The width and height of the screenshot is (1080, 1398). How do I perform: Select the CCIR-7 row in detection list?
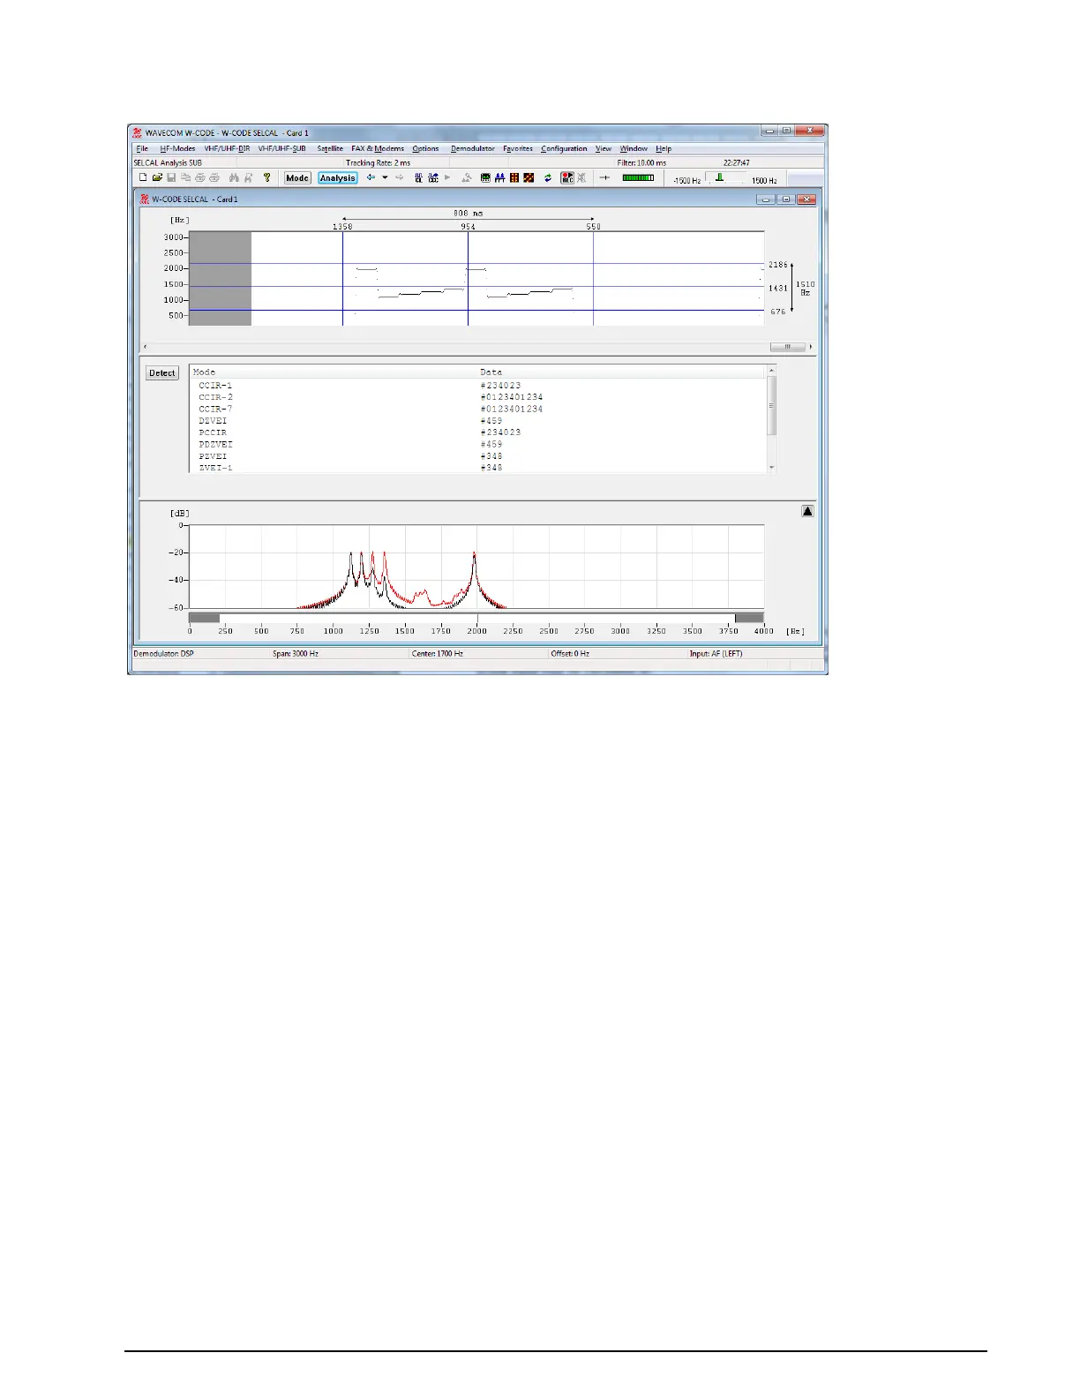477,409
